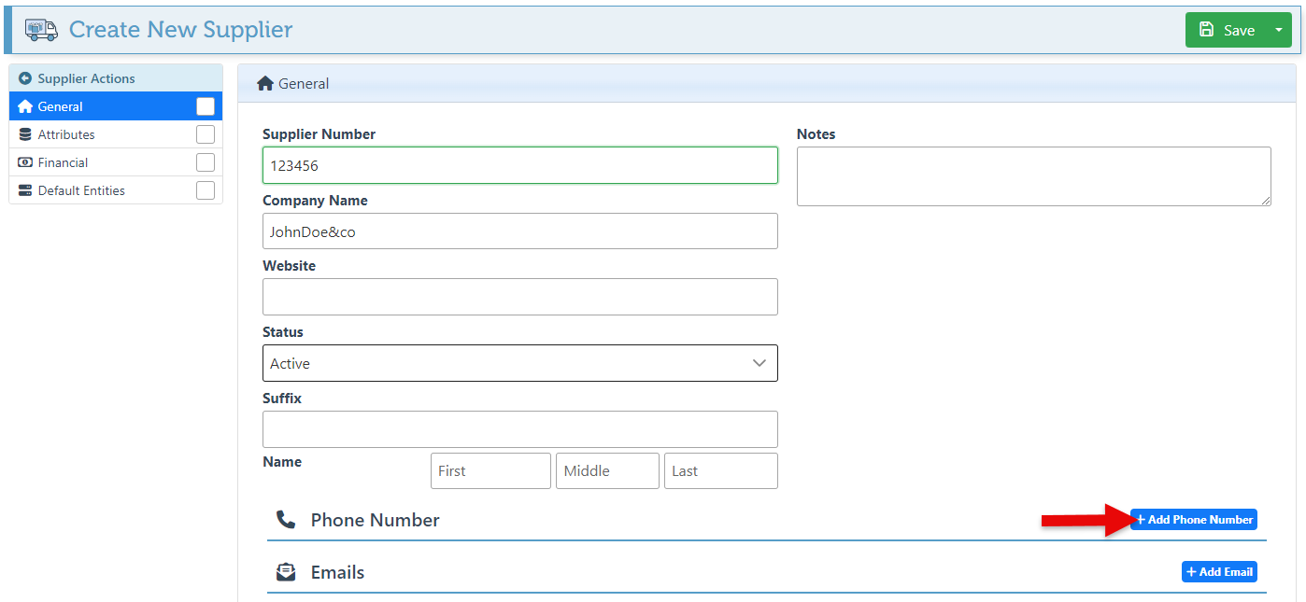Open the Default Entities section
Viewport: 1306px width, 602px height.
pos(81,190)
